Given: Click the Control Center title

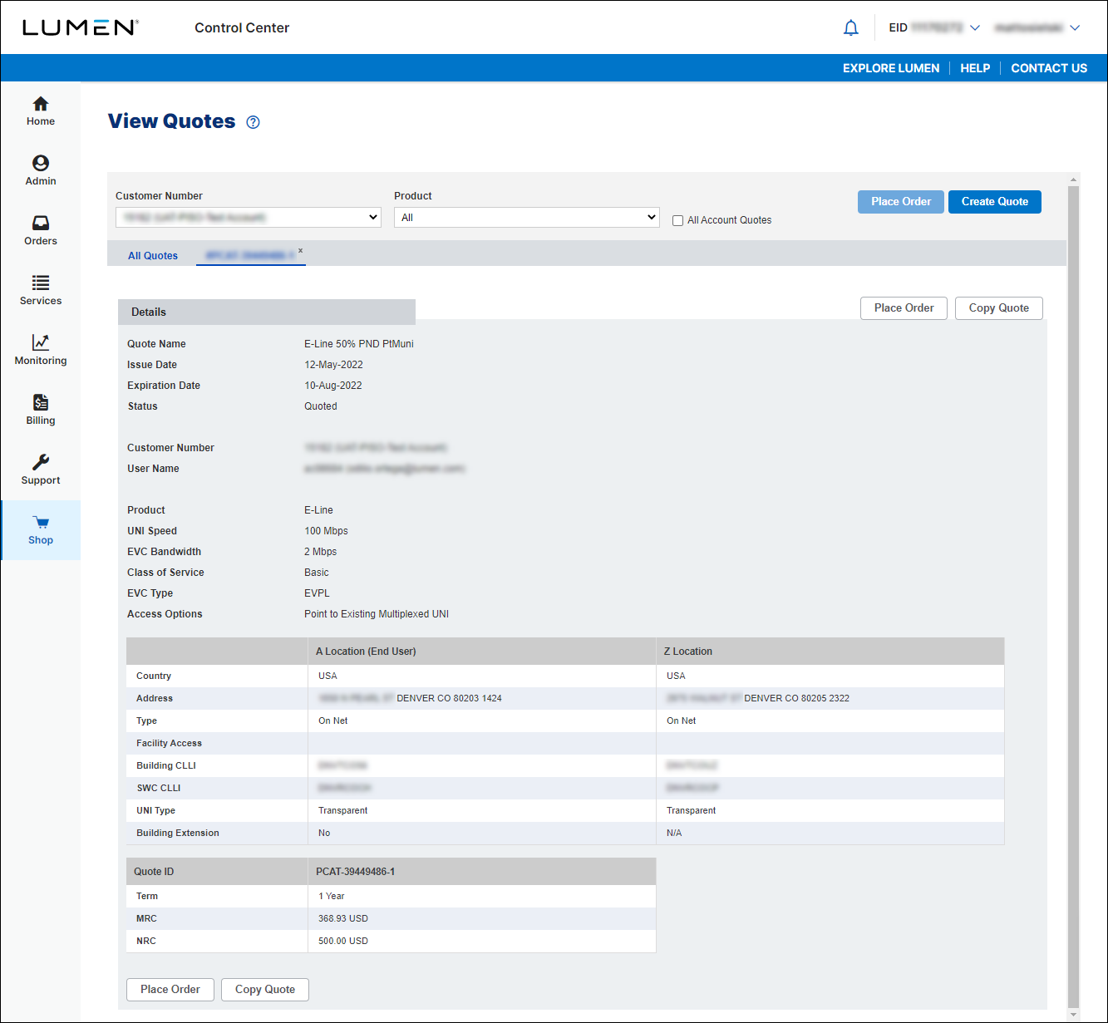Looking at the screenshot, I should pos(242,27).
